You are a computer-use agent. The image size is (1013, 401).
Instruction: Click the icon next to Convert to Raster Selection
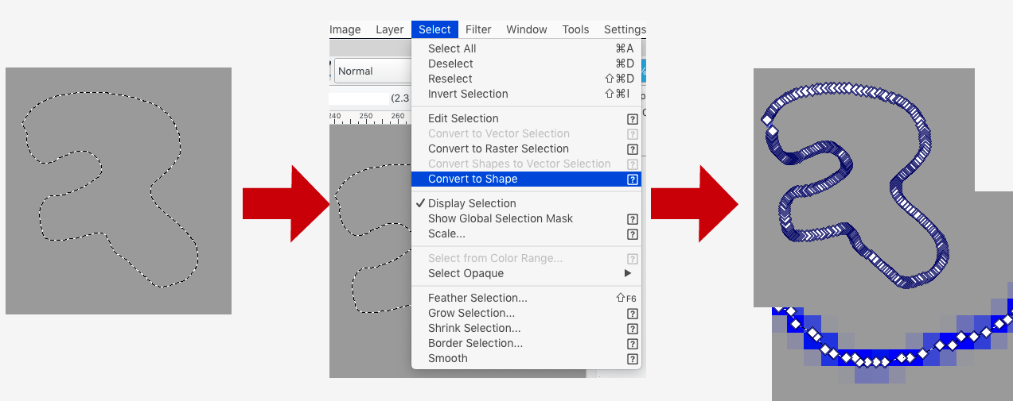633,149
